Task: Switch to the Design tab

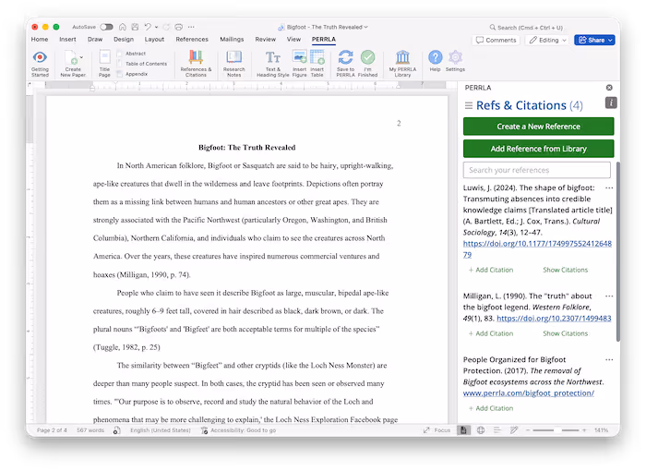Action: [124, 39]
